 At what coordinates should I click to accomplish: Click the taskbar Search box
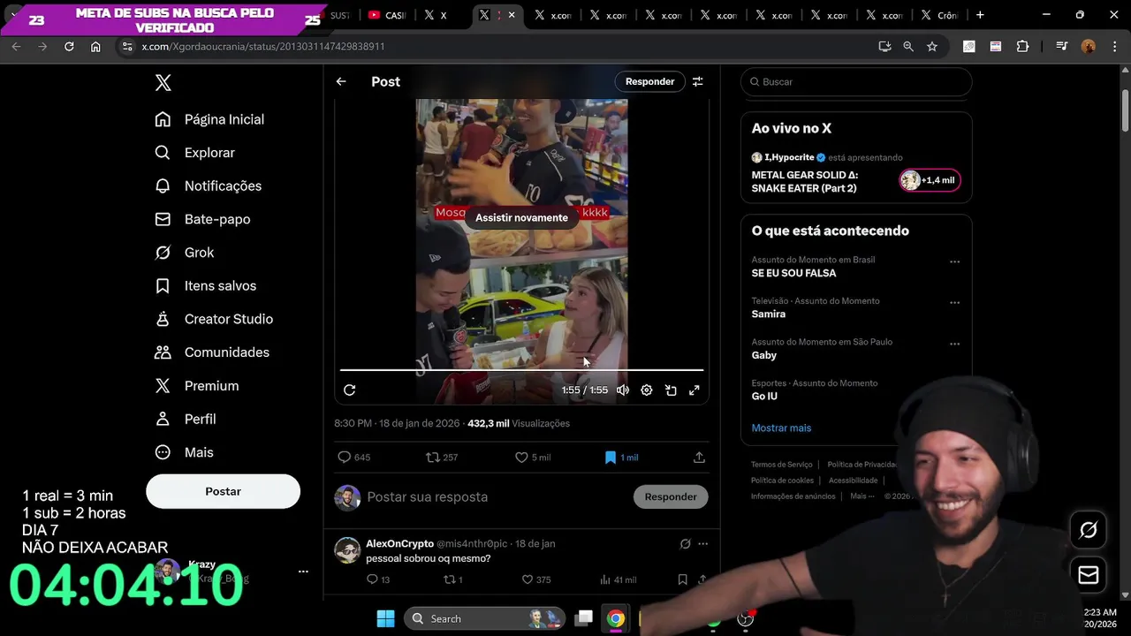pyautogui.click(x=485, y=618)
